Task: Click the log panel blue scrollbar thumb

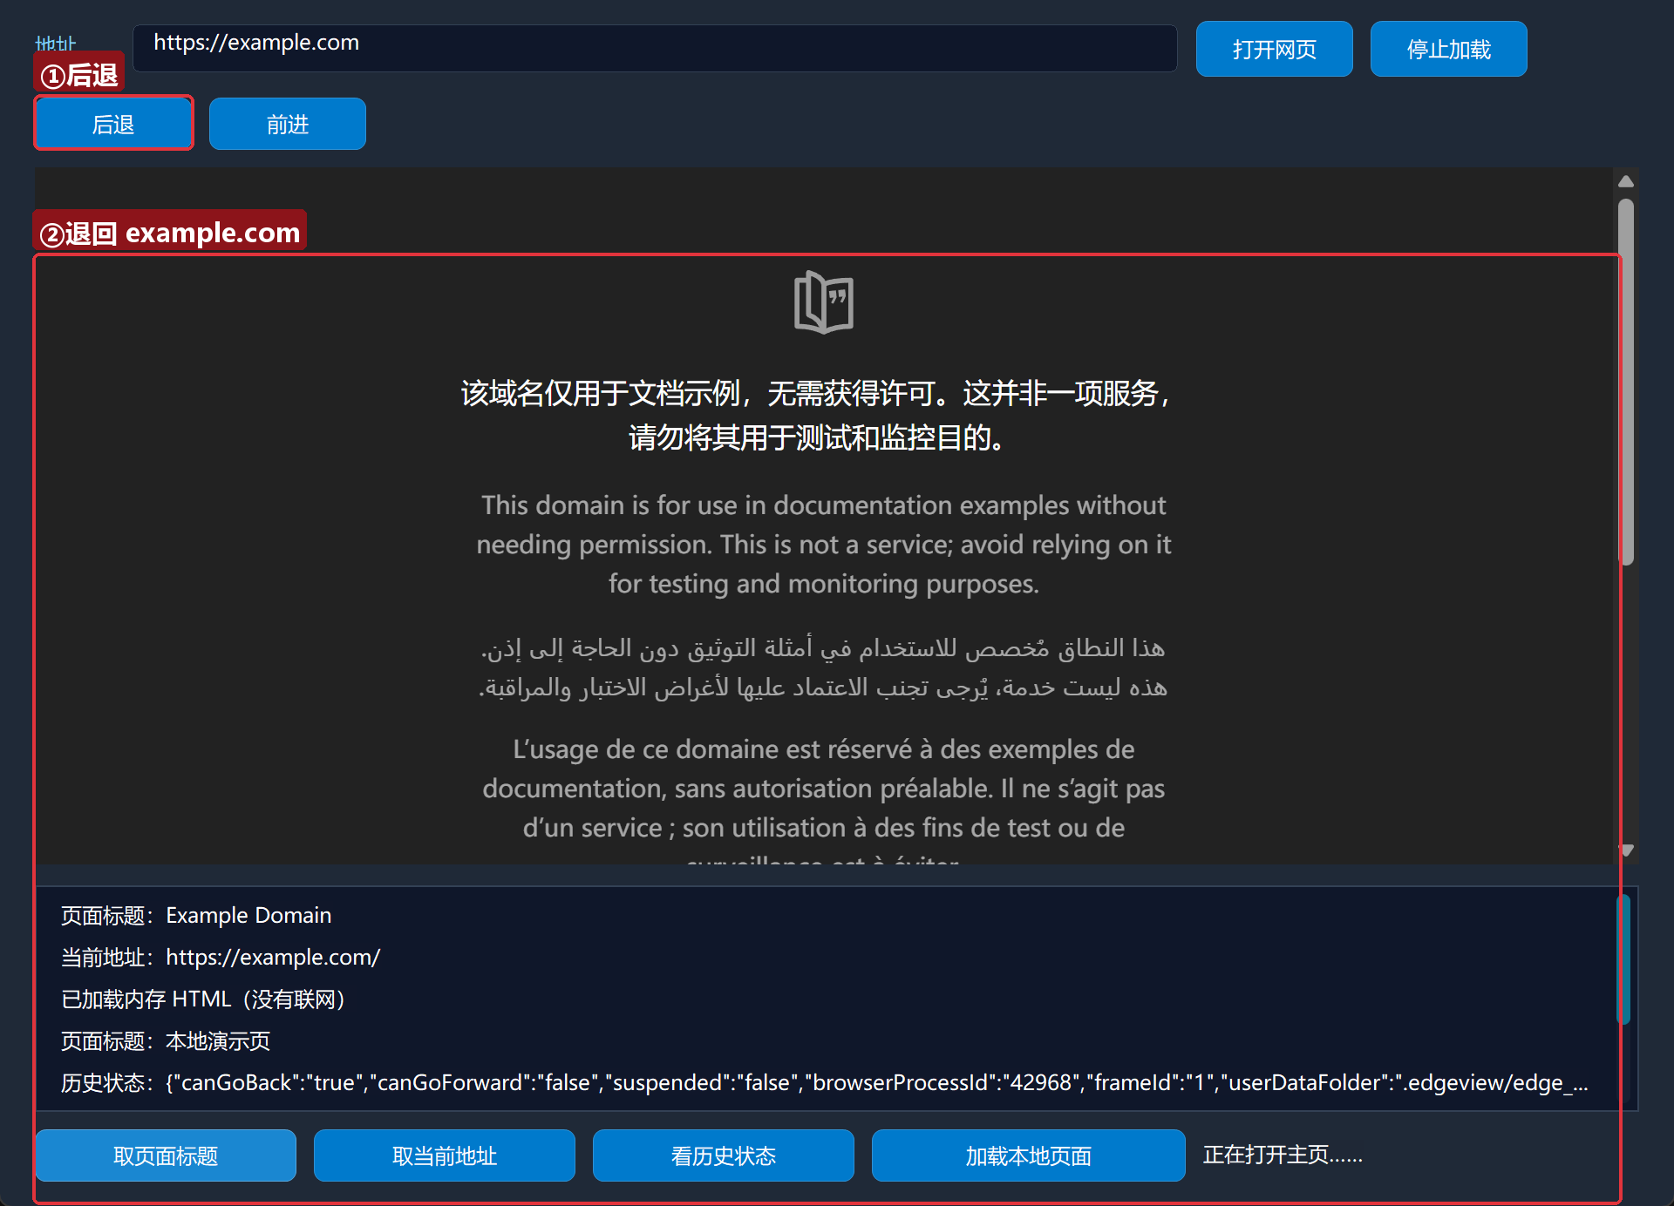Action: (x=1623, y=959)
